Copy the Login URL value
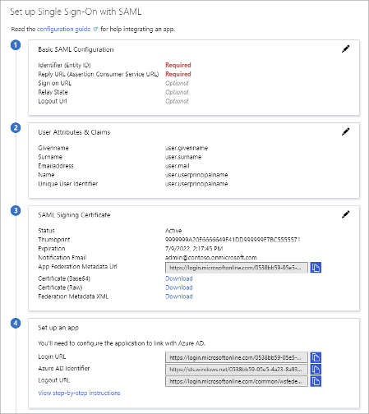Screen dimensions: 369x414 pos(316,357)
